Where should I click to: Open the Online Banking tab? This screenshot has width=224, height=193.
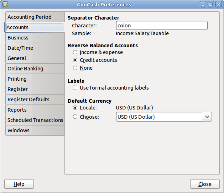pos(35,69)
